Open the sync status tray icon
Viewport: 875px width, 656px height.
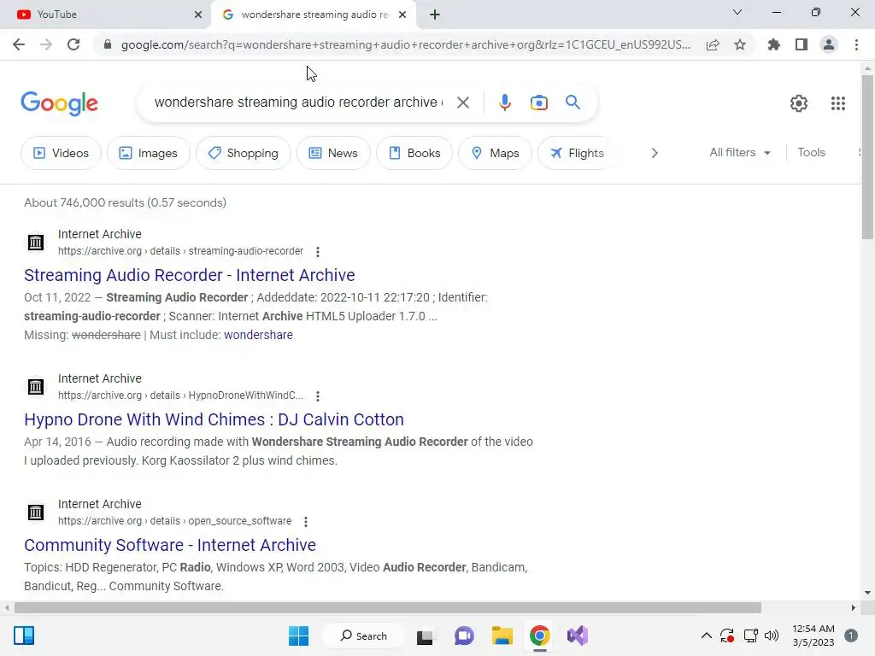[x=727, y=635]
